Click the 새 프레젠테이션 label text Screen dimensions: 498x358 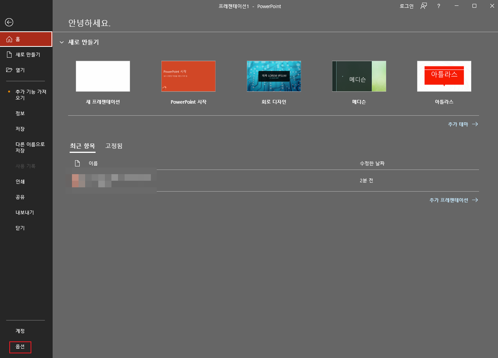tap(103, 102)
